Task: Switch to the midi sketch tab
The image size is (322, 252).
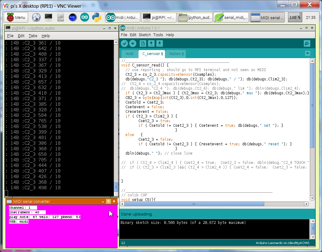Action: 130,54
